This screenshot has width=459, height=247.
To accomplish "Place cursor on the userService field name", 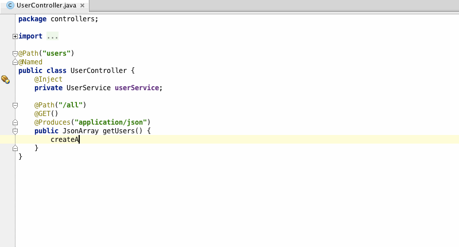I will point(138,88).
